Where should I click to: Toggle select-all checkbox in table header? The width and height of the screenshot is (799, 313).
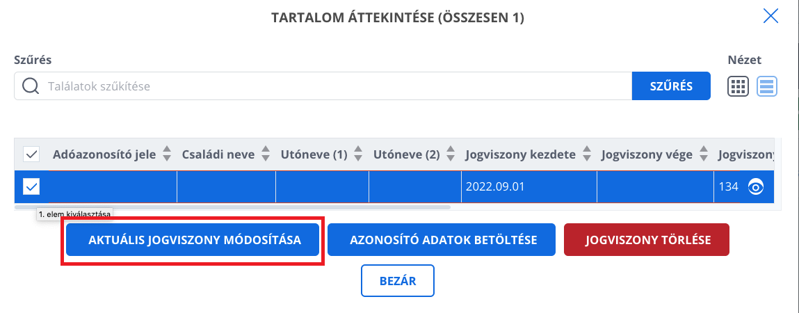pos(31,154)
